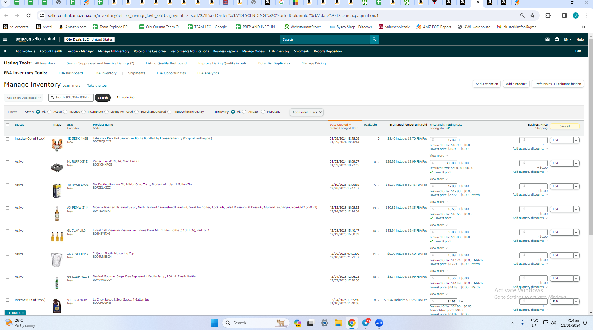
Task: Select Fulfilled By Merchant radio button
Action: (x=263, y=112)
